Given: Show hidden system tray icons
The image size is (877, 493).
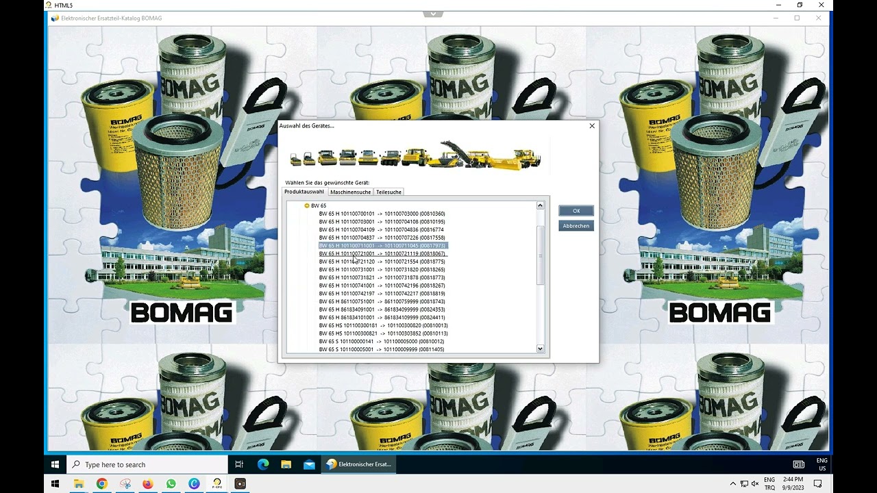Looking at the screenshot, I should pos(733,483).
